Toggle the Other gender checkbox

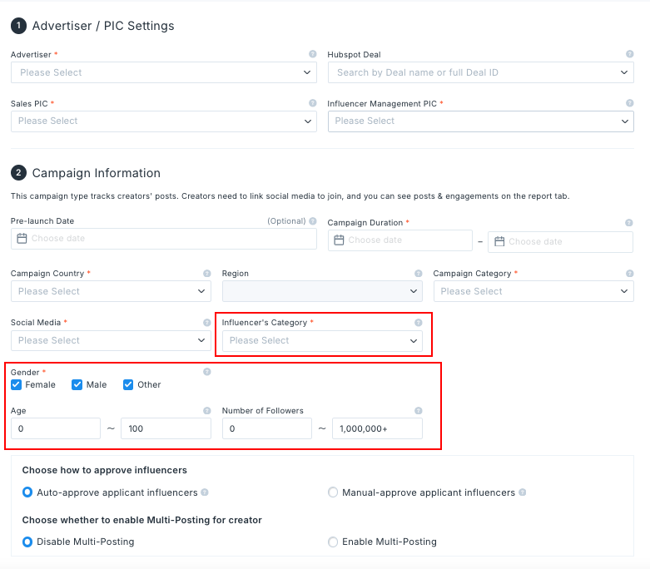point(128,384)
